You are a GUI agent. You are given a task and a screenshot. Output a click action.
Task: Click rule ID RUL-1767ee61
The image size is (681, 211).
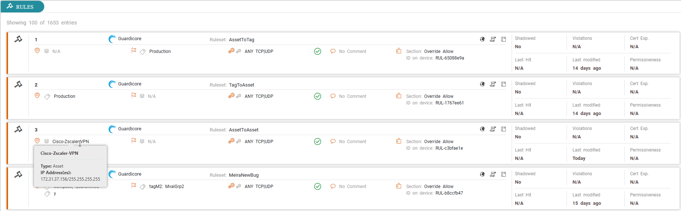tap(449, 103)
